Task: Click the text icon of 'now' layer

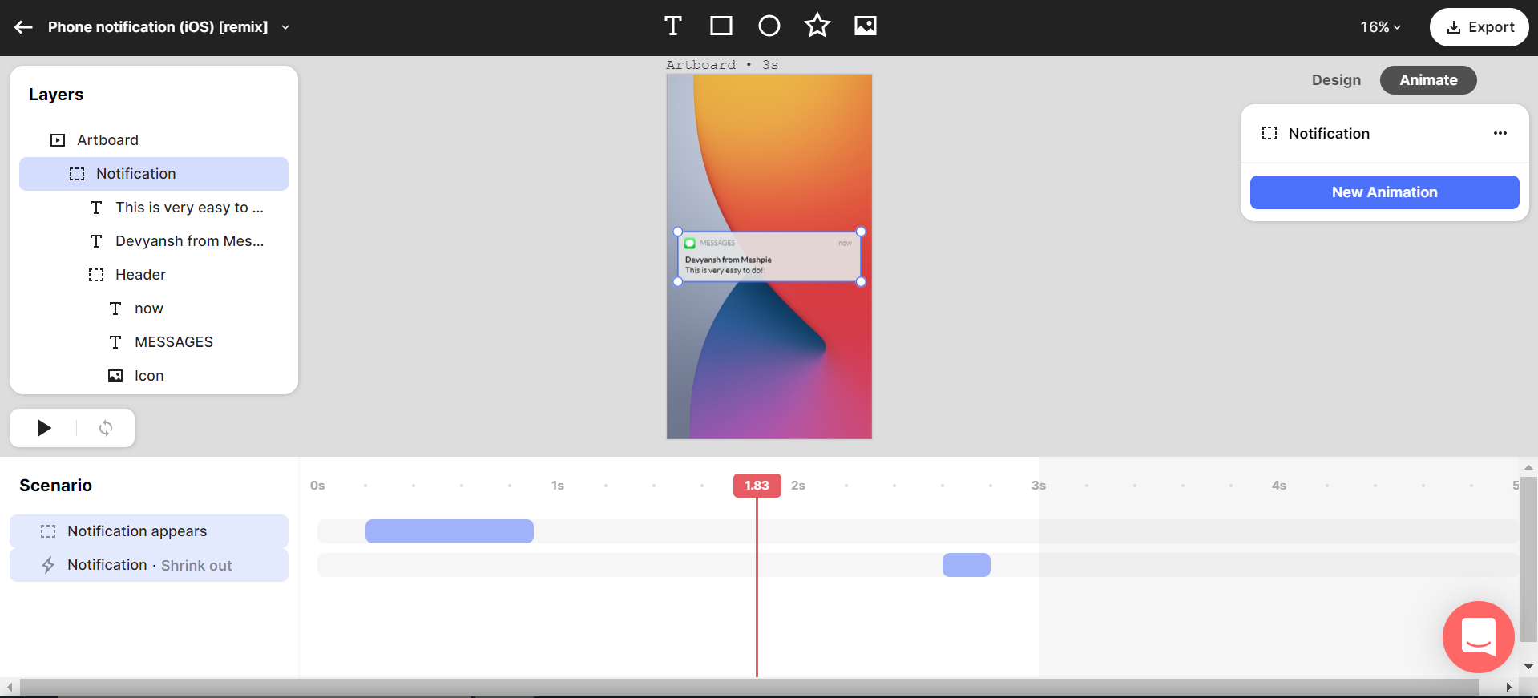Action: 115,309
